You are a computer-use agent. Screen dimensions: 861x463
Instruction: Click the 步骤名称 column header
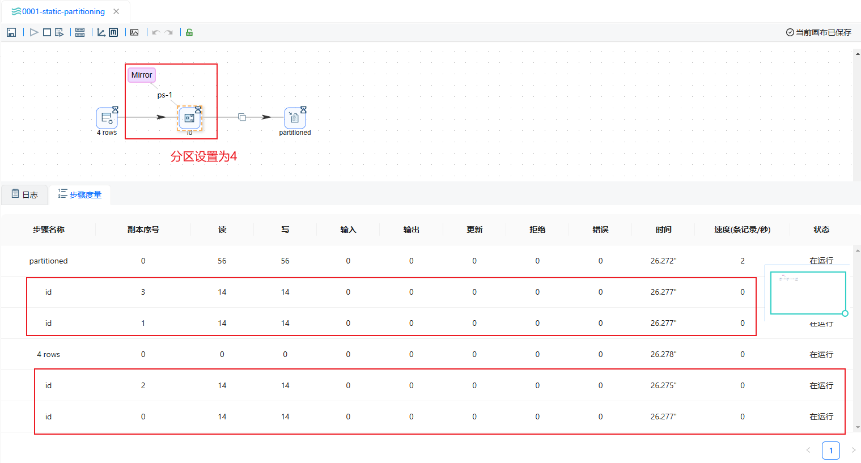coord(48,230)
